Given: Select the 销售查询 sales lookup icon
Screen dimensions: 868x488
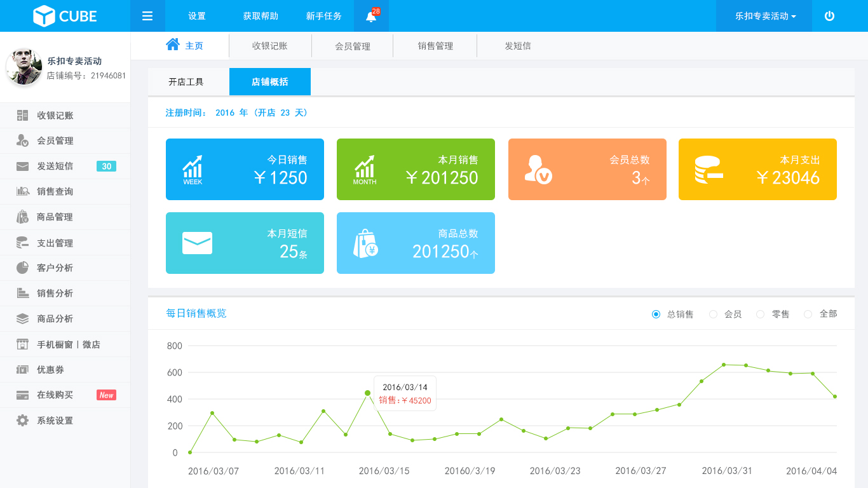Looking at the screenshot, I should (22, 192).
